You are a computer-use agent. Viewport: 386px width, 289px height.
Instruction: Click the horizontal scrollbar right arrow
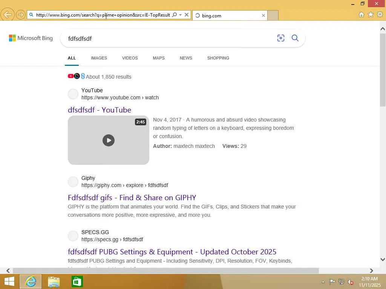(371, 271)
